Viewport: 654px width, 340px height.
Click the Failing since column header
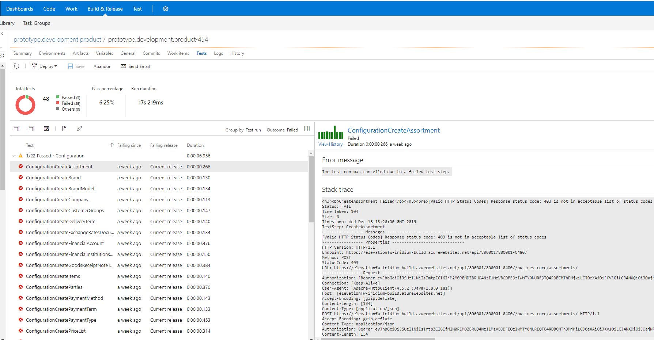[129, 145]
